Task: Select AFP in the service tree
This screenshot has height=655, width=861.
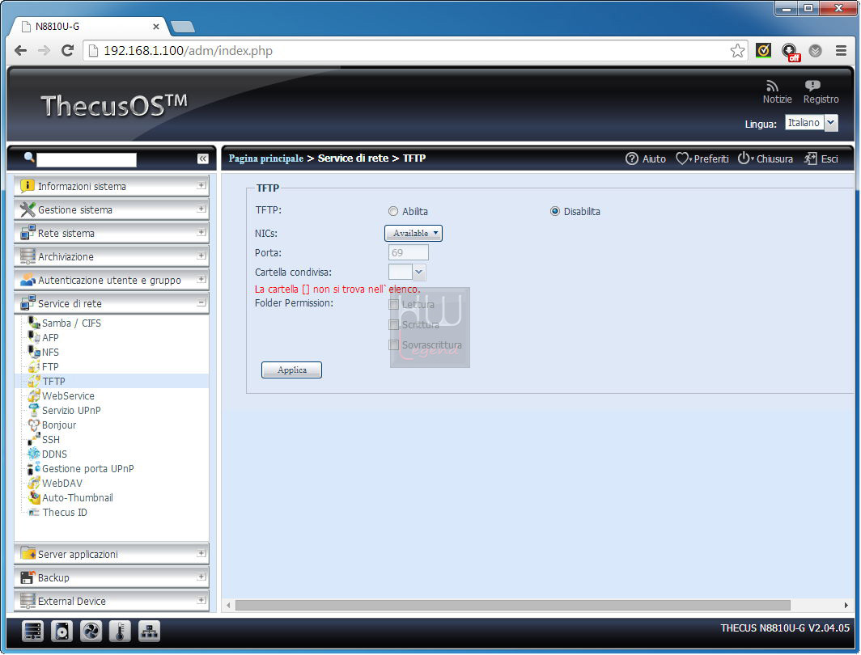Action: (x=50, y=337)
